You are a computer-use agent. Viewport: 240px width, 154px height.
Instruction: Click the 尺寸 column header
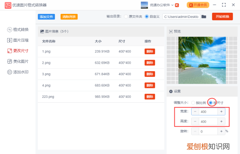pos(122,41)
